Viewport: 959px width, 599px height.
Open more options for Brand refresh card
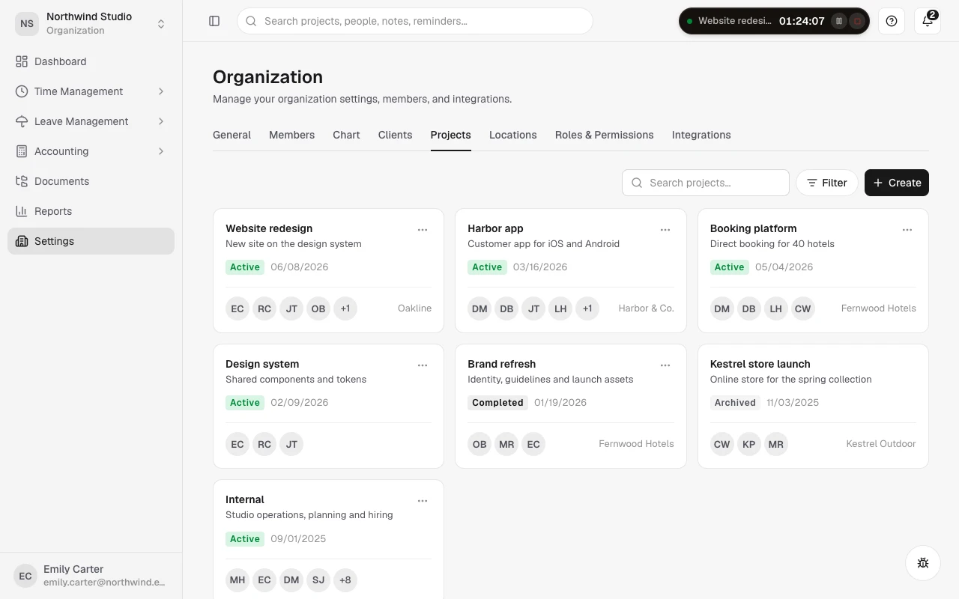[x=665, y=365]
